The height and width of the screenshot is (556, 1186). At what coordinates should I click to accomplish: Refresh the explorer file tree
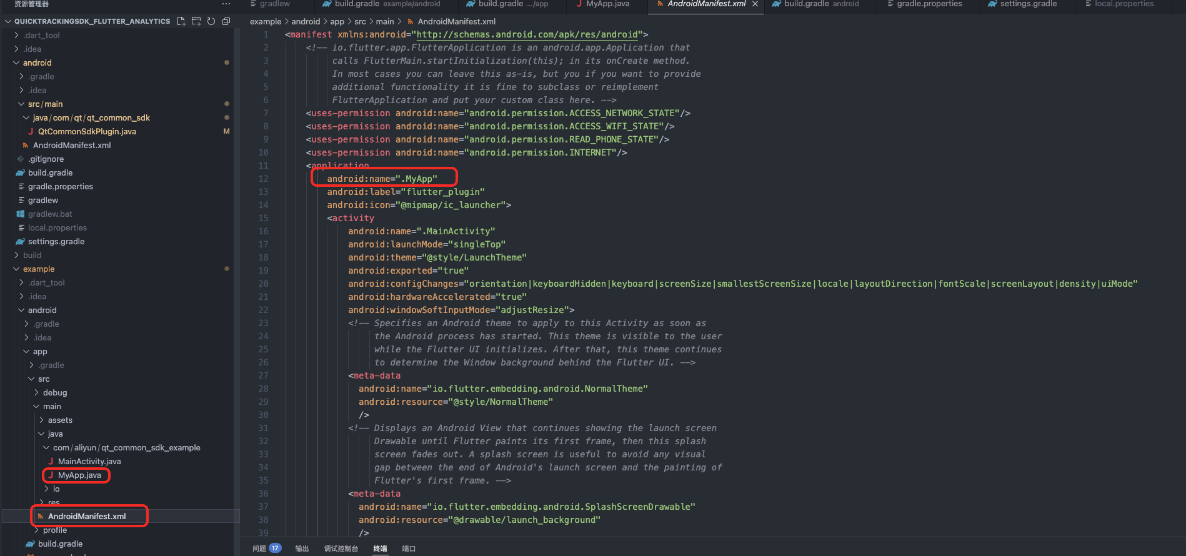tap(211, 21)
